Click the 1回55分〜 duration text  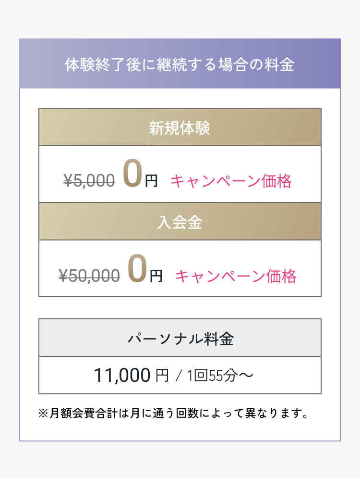(x=220, y=375)
